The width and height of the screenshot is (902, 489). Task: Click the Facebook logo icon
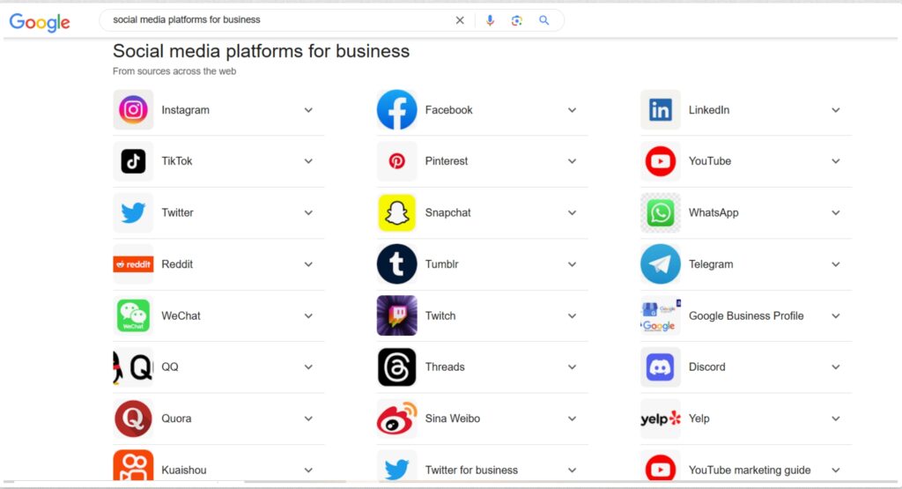(x=397, y=109)
